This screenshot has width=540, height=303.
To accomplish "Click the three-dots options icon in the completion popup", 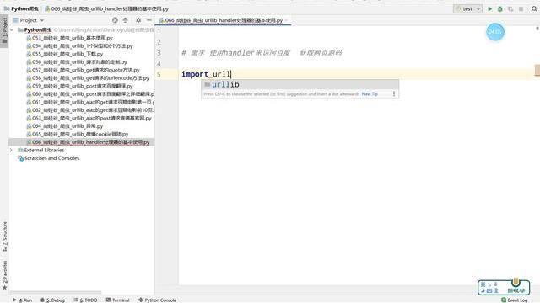I will tap(394, 93).
